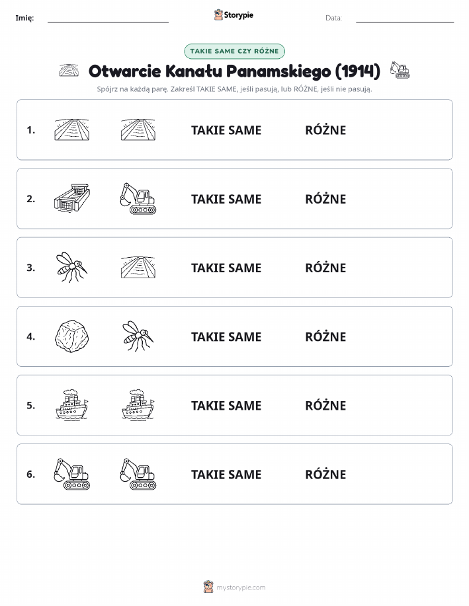Click the canal lock building in row 2

pos(72,198)
